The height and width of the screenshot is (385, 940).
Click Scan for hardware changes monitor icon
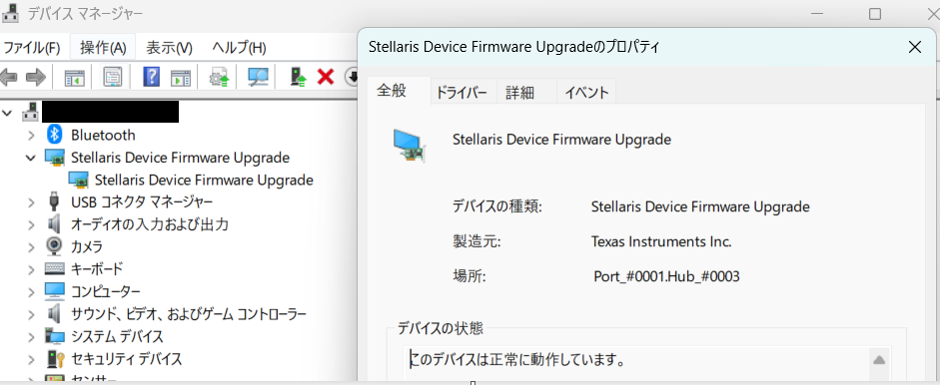(x=258, y=77)
